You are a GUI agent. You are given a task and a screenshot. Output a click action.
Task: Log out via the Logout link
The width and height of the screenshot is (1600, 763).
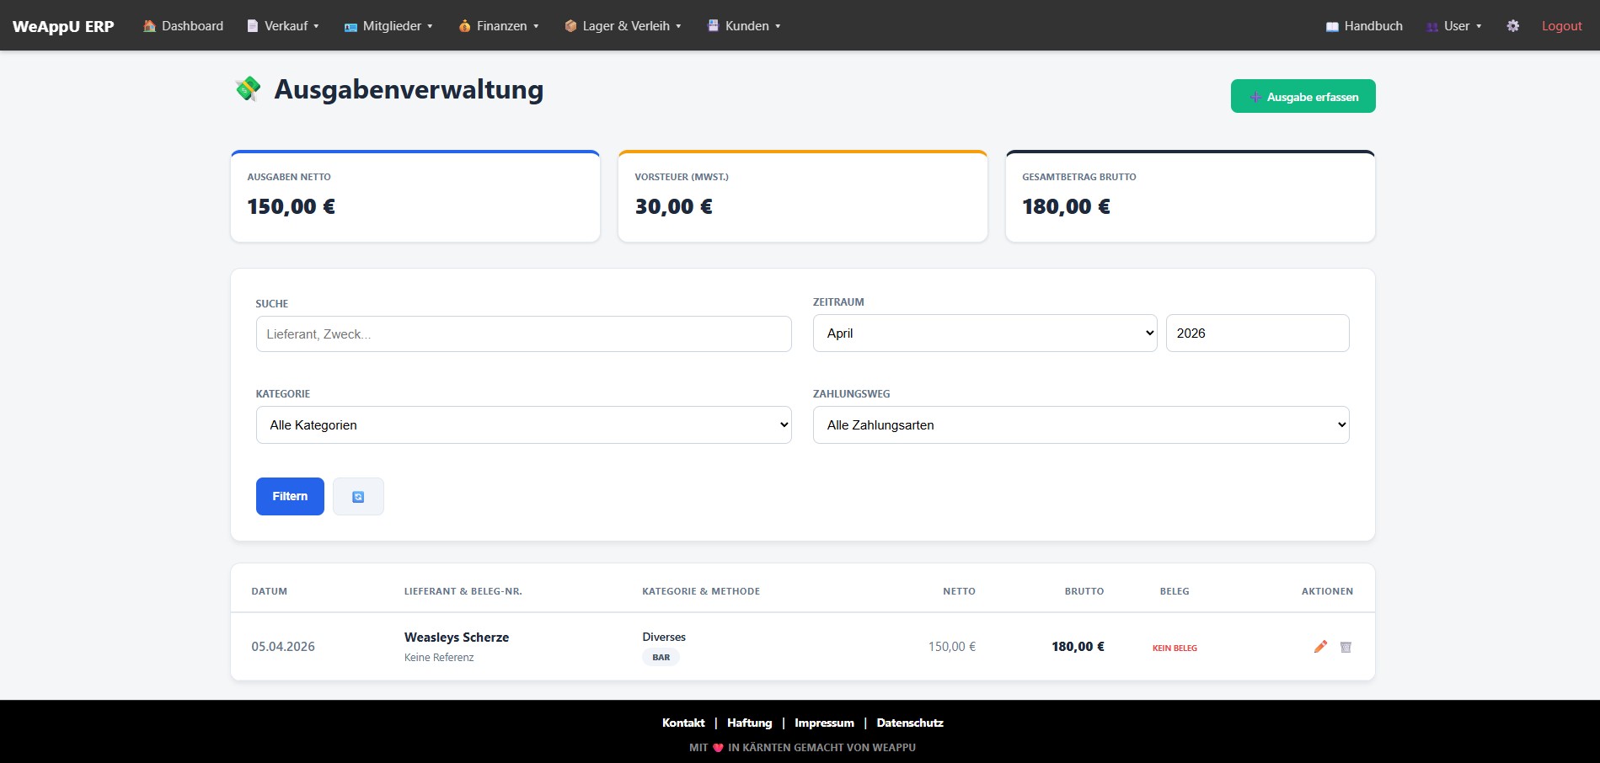tap(1561, 26)
